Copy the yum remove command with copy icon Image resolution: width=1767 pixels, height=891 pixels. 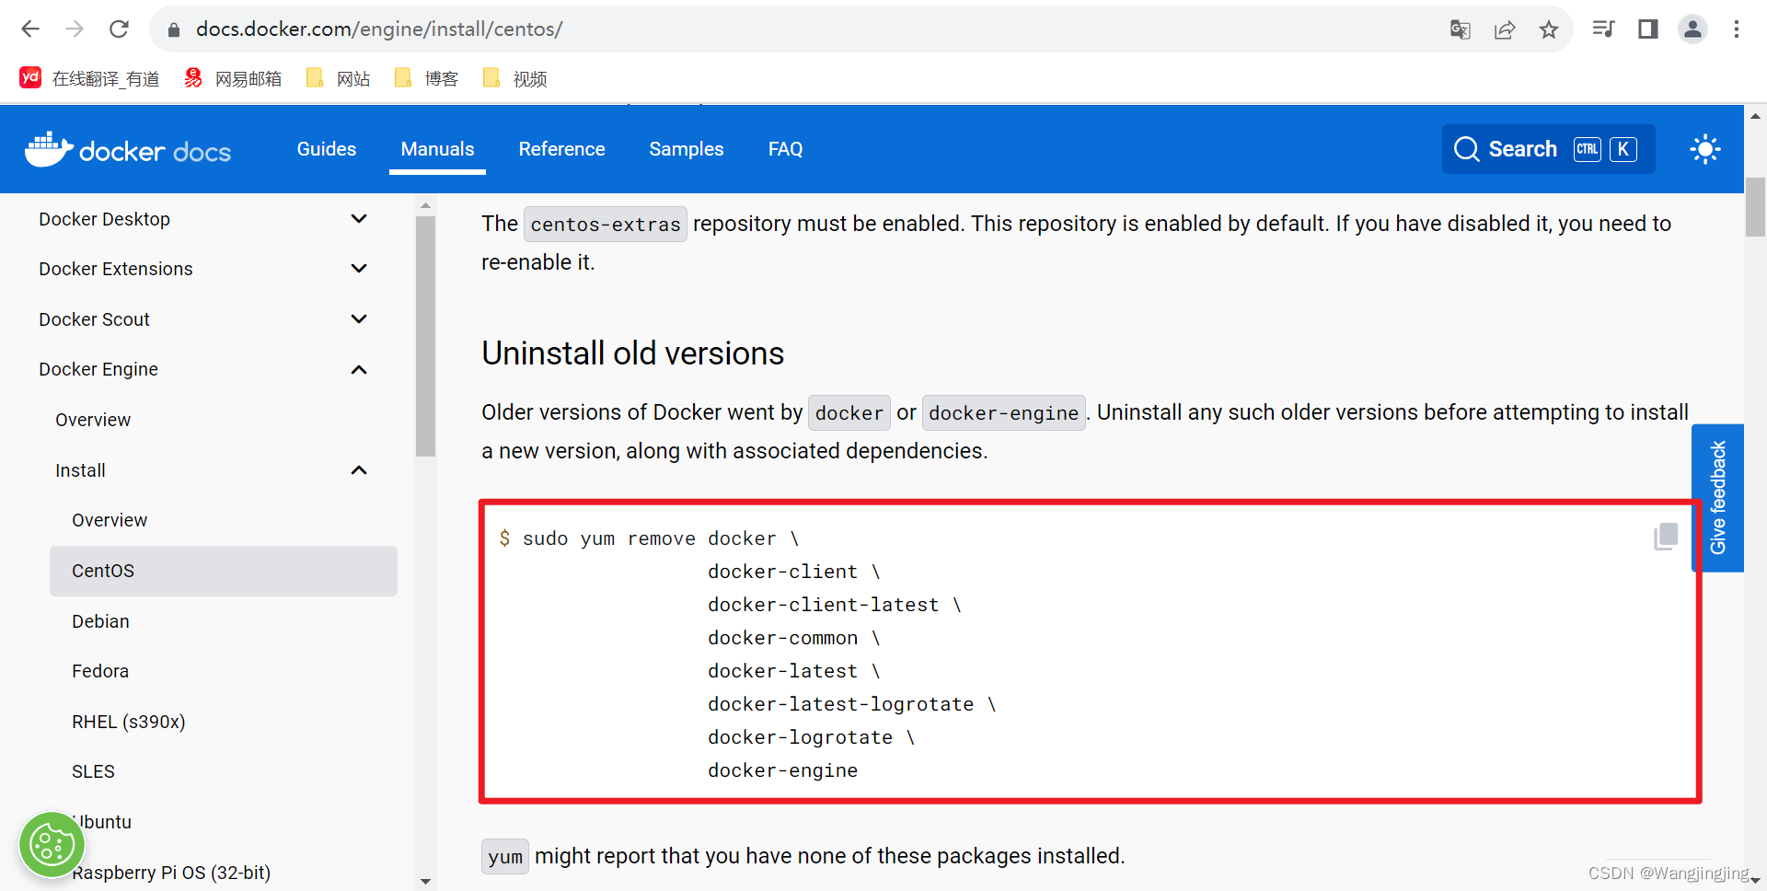point(1666,537)
